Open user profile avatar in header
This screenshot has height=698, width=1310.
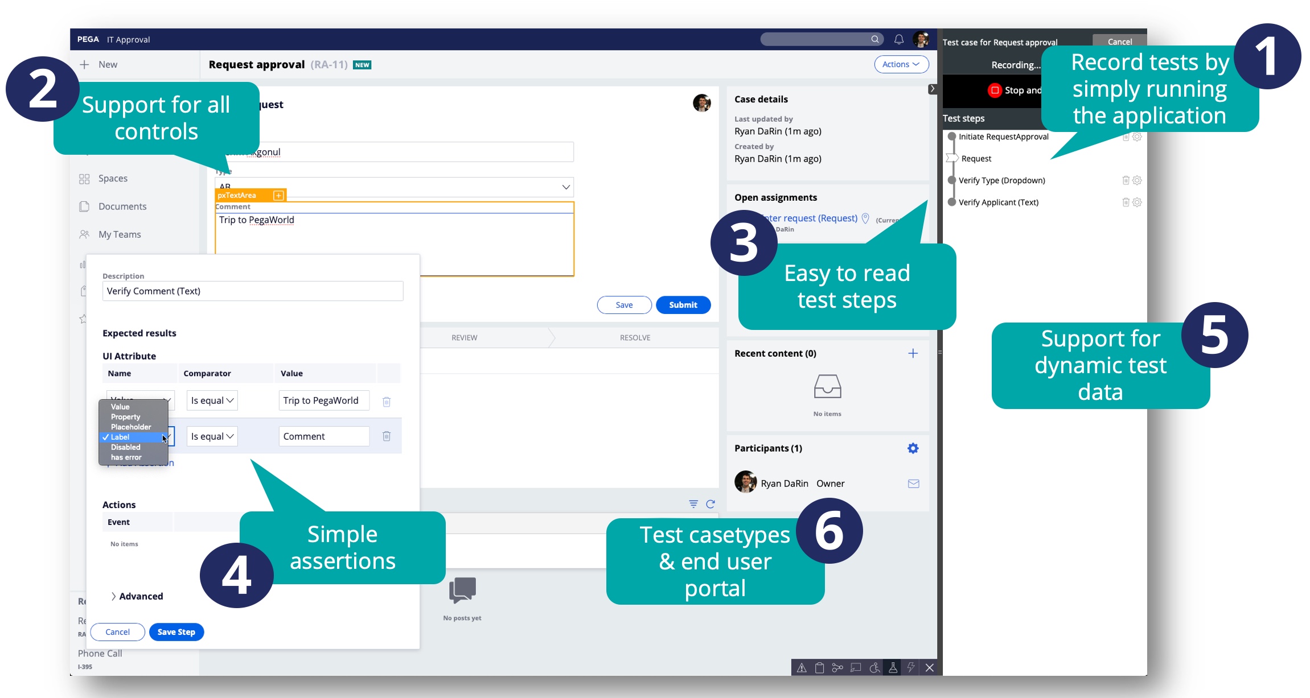(921, 39)
